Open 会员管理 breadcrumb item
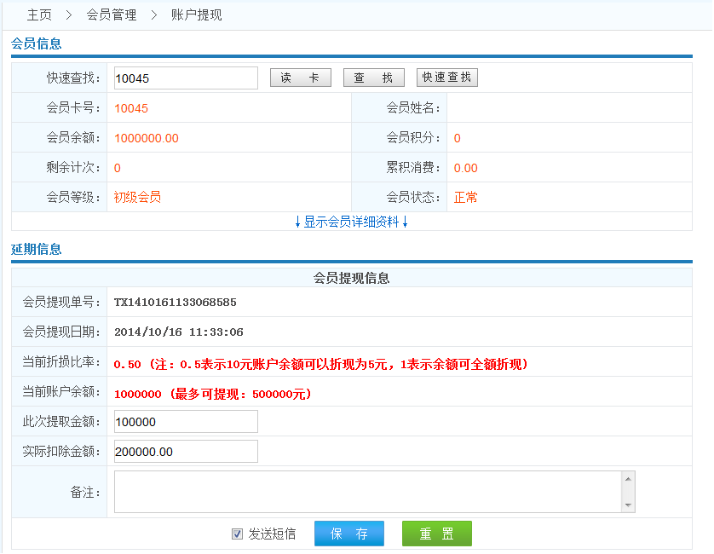This screenshot has height=554, width=714. point(112,15)
